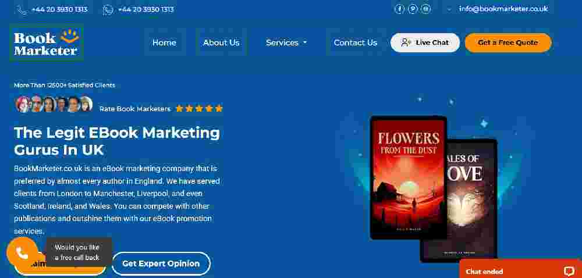
Task: Open the Facebook social icon
Action: [x=399, y=9]
